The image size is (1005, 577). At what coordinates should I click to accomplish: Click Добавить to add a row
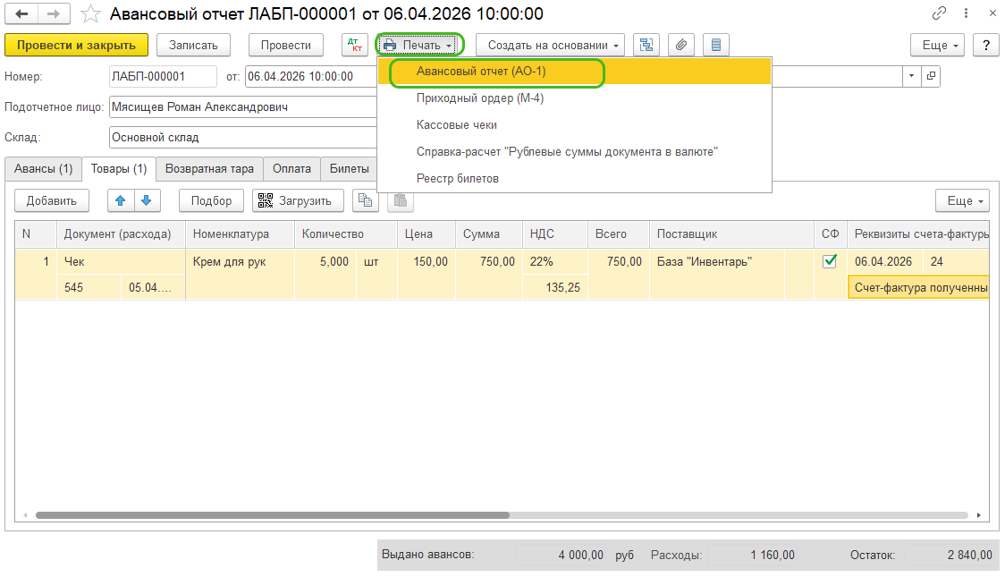click(51, 200)
